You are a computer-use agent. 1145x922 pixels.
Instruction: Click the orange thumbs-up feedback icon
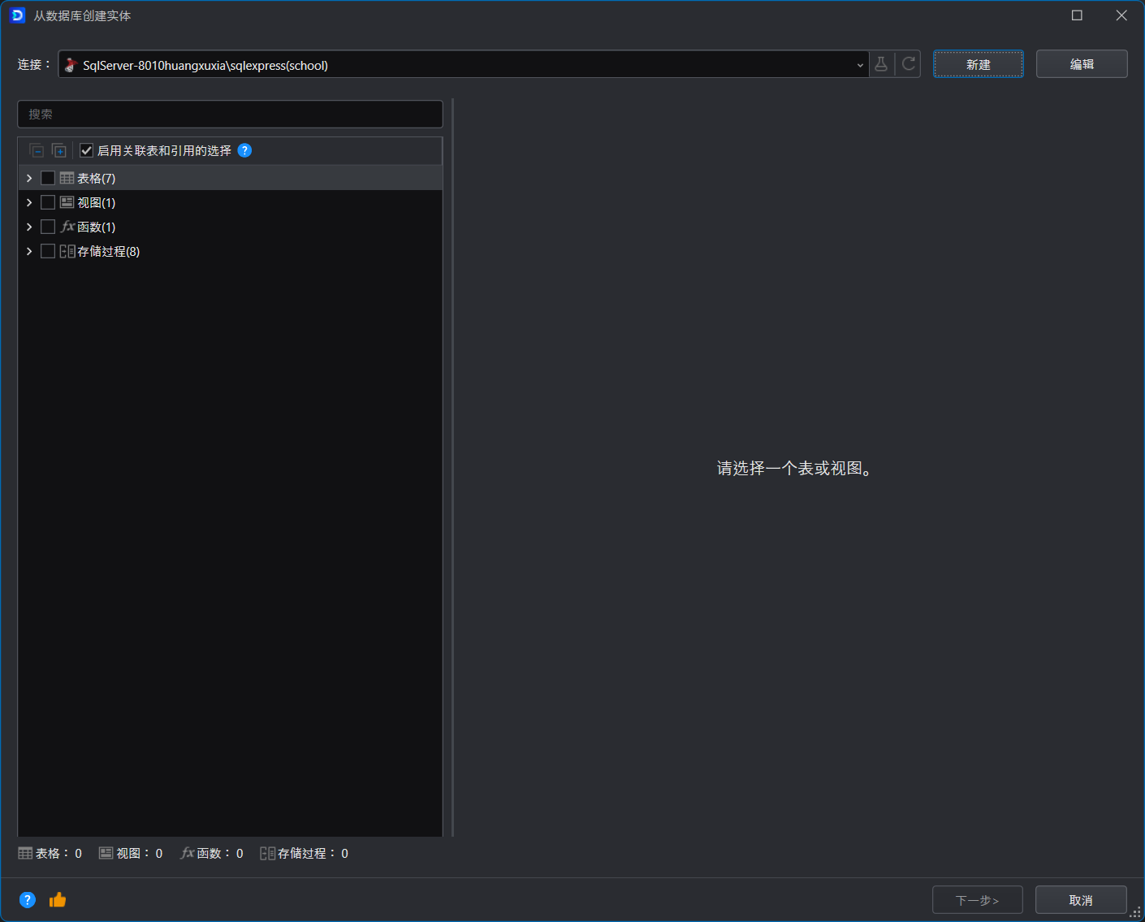[x=58, y=899]
